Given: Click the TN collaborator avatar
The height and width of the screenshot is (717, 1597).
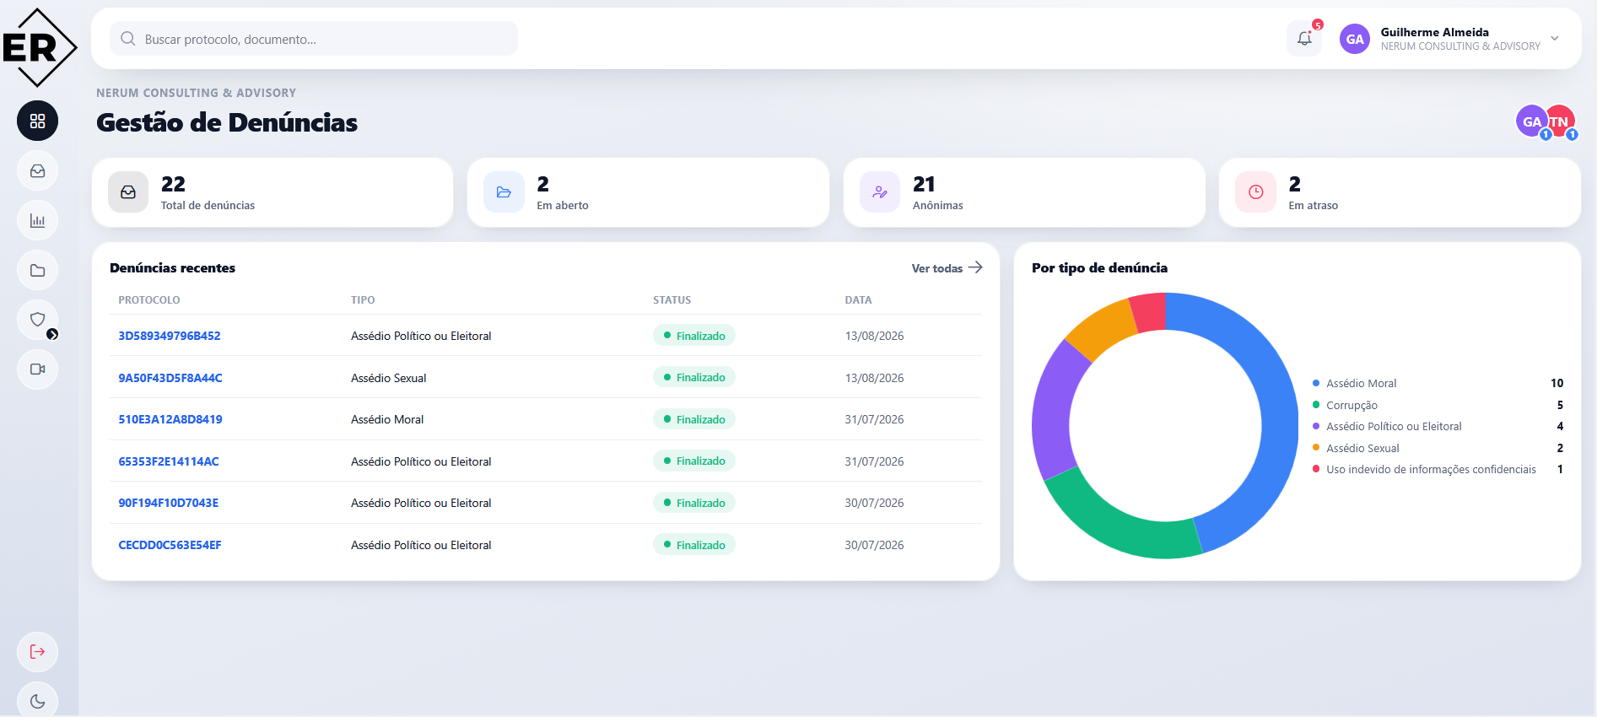Looking at the screenshot, I should click(1561, 121).
